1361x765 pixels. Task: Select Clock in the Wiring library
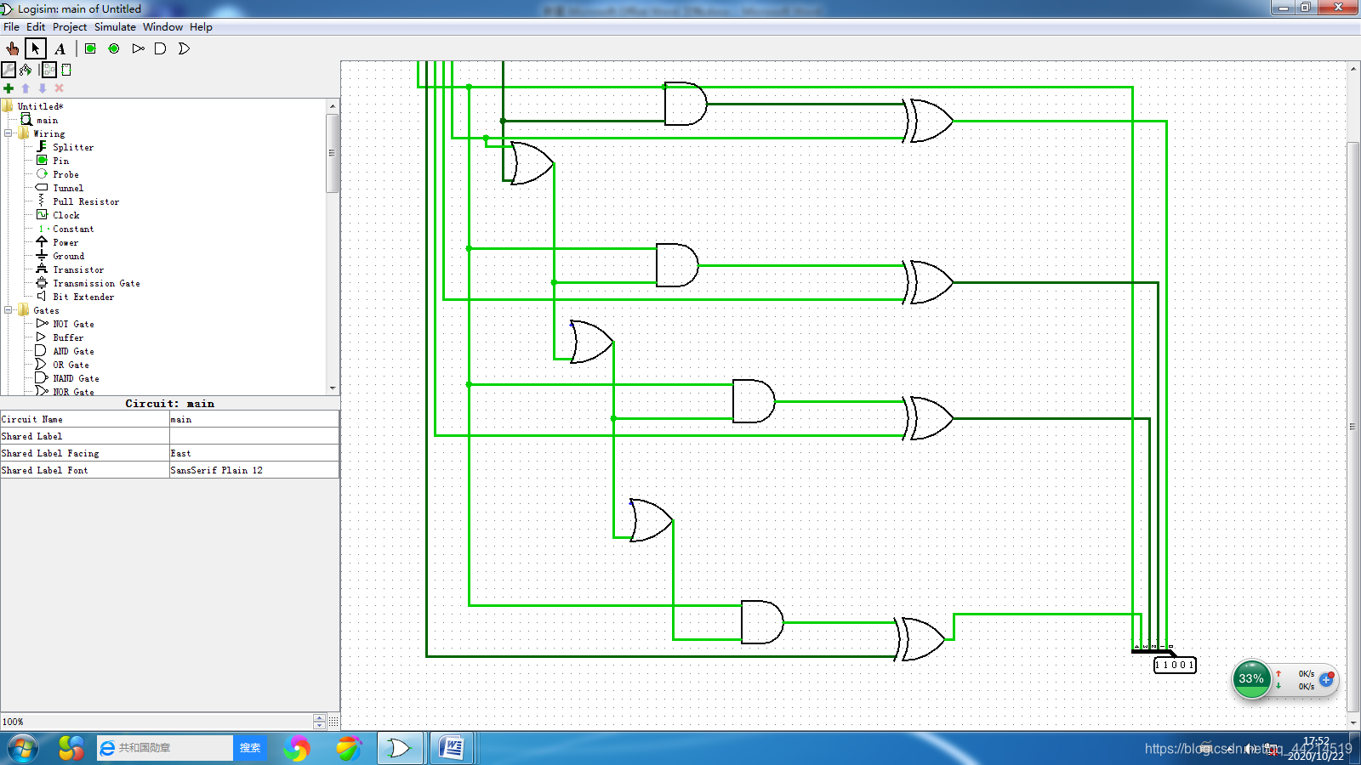[x=65, y=215]
